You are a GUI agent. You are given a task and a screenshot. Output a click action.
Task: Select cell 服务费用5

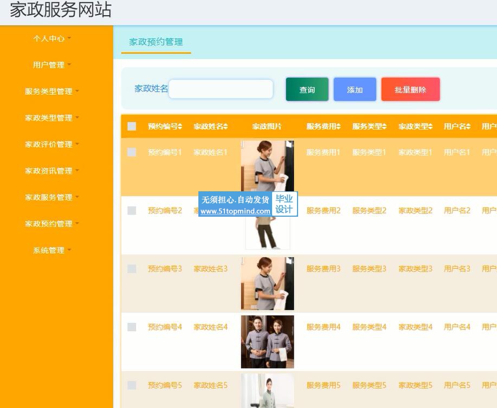[324, 385]
